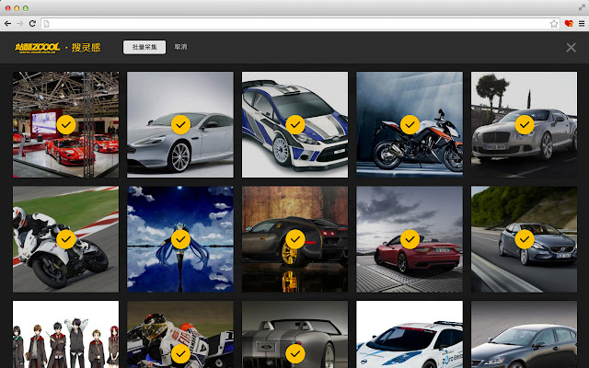Screen dimensions: 589x368
Task: Bookmark the page with the star icon
Action: click(x=554, y=24)
